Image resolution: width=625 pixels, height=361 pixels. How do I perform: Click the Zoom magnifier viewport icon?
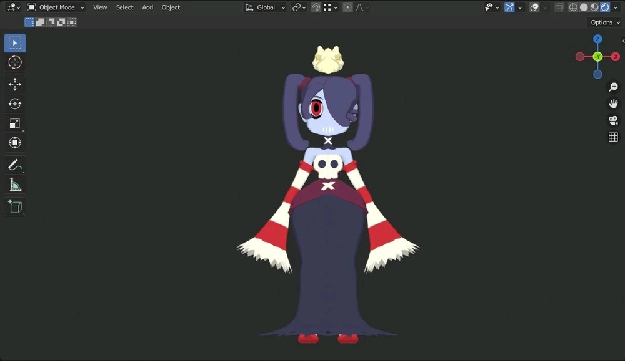click(x=613, y=87)
